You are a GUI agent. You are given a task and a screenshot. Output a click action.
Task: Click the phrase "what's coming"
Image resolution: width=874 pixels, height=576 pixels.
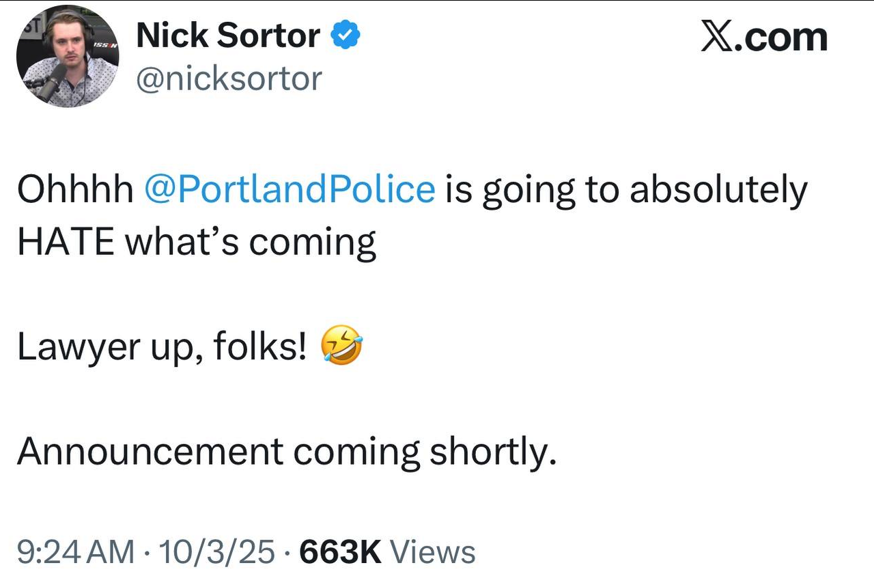pyautogui.click(x=250, y=242)
